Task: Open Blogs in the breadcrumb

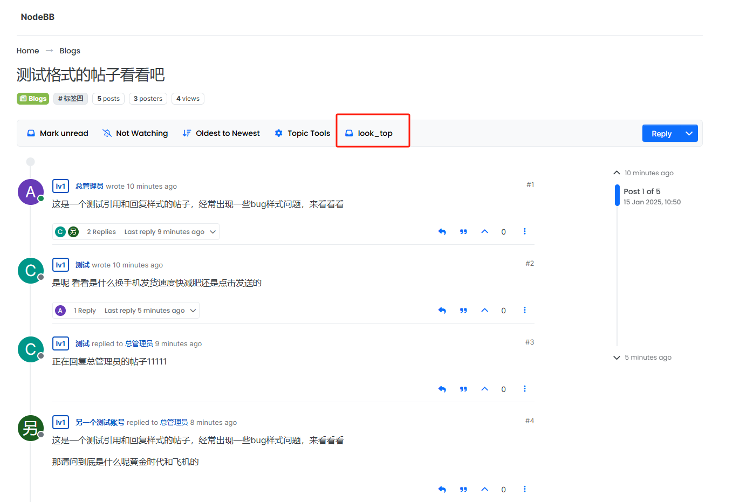Action: (70, 51)
